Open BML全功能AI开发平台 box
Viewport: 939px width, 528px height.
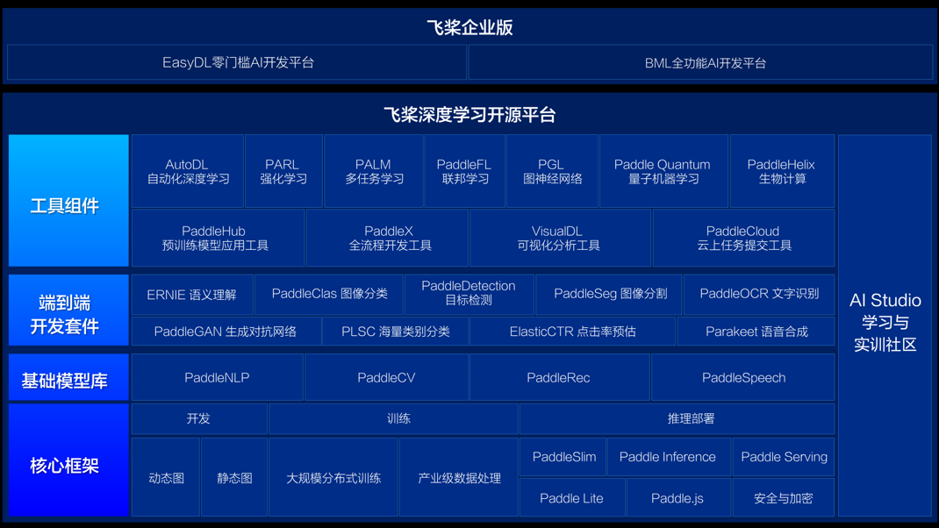coord(700,62)
